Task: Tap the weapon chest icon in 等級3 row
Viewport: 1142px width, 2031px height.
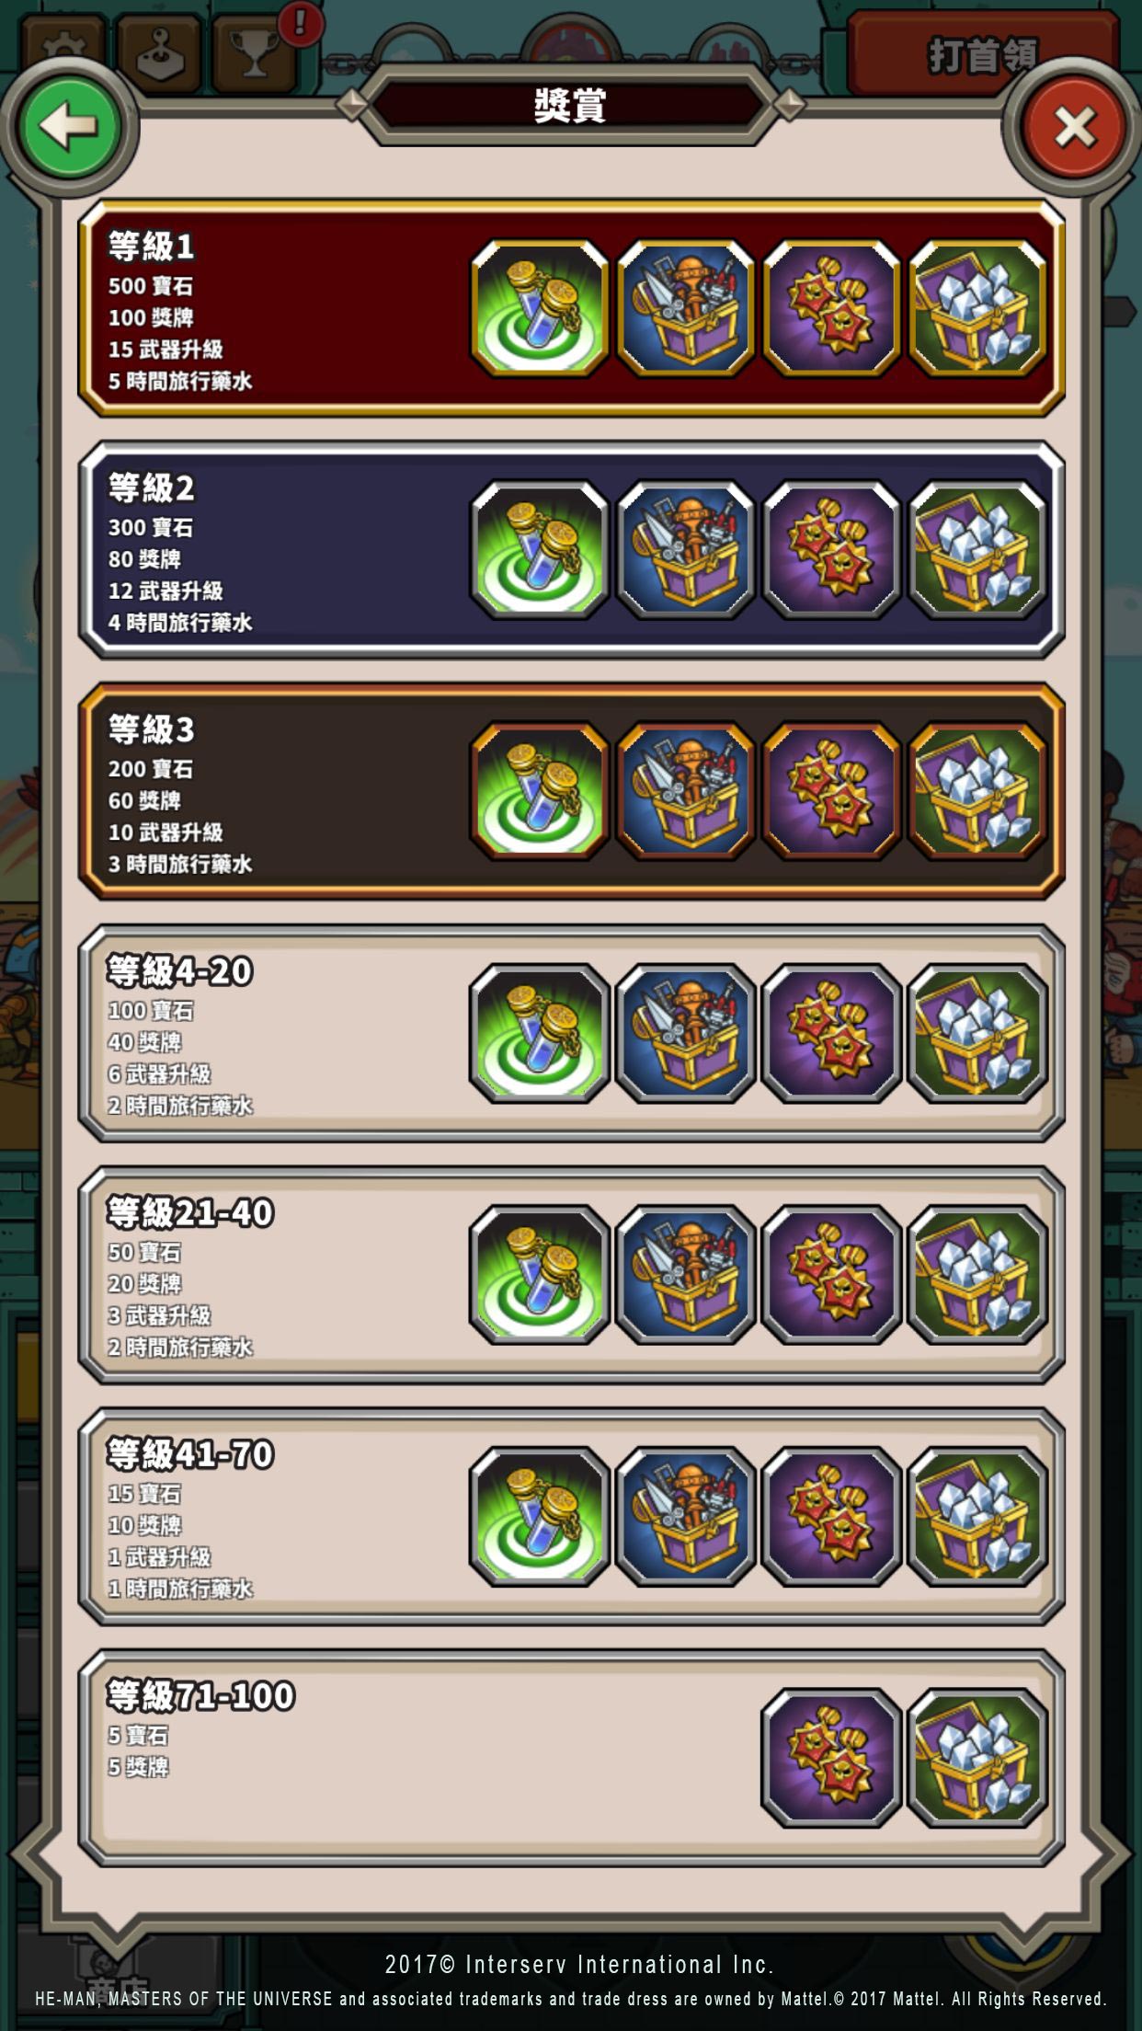Action: point(686,791)
